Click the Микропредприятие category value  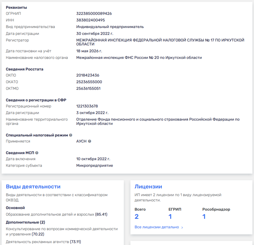[95, 166]
